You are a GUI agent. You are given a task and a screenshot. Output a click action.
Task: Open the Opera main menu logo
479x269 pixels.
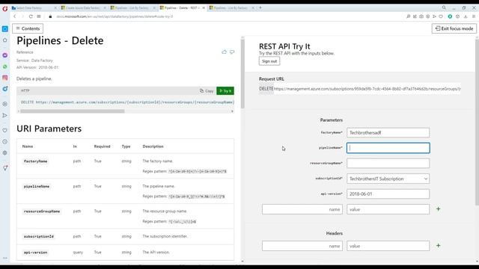(x=4, y=8)
